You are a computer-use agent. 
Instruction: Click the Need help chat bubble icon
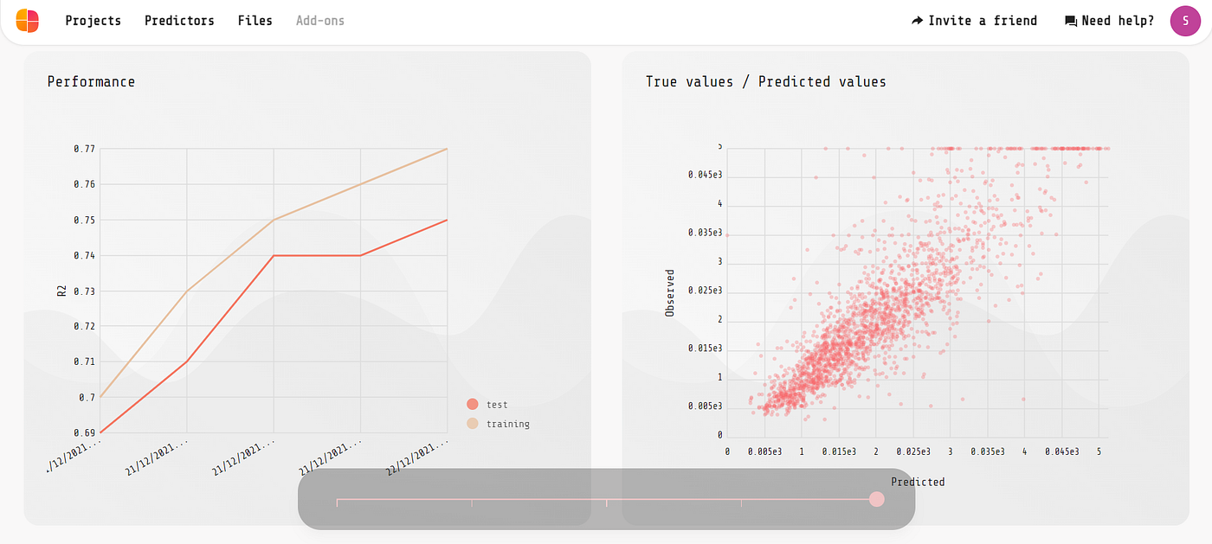tap(1071, 22)
